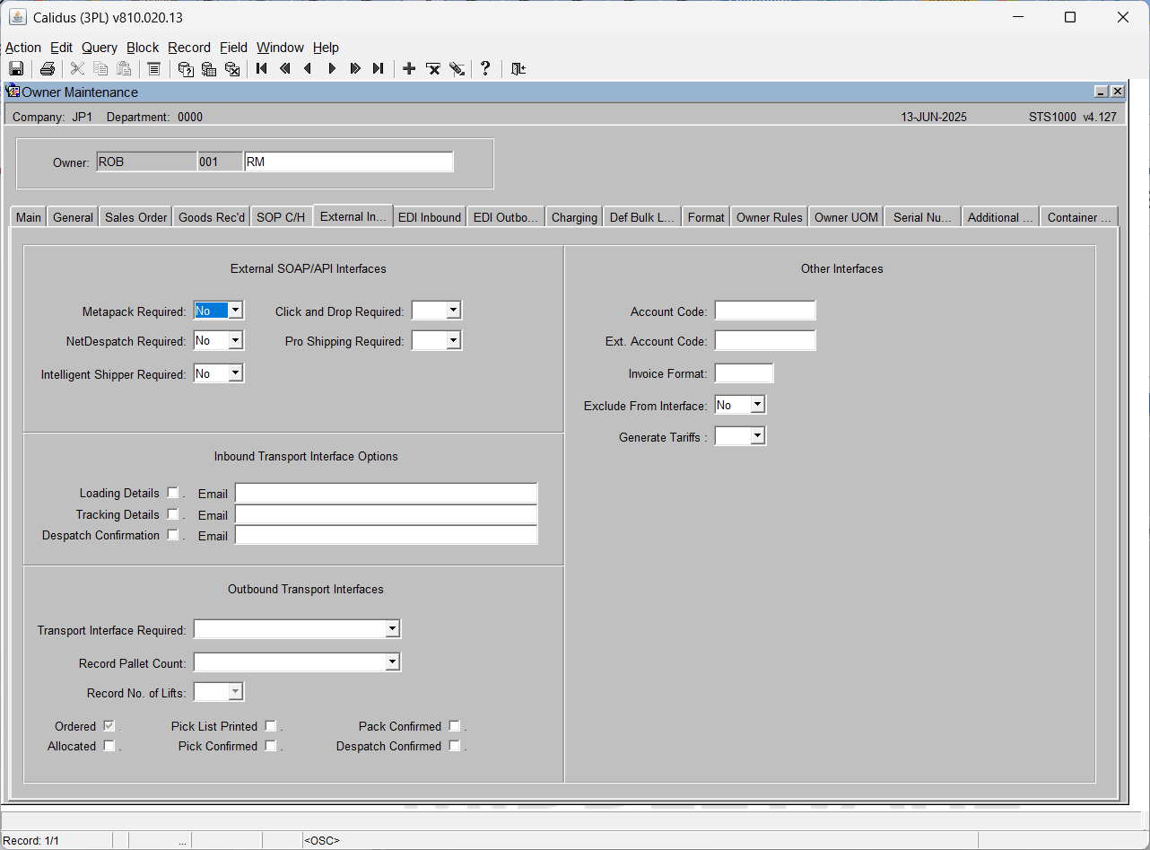Switch to the EDI Inbound tab
Viewport: 1150px width, 850px height.
pyautogui.click(x=430, y=217)
